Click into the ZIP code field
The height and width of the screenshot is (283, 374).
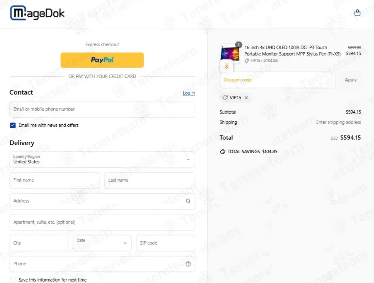(166, 243)
